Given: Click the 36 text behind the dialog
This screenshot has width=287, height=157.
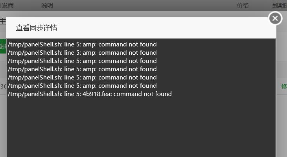Looking at the screenshot, I should [x=3, y=86].
